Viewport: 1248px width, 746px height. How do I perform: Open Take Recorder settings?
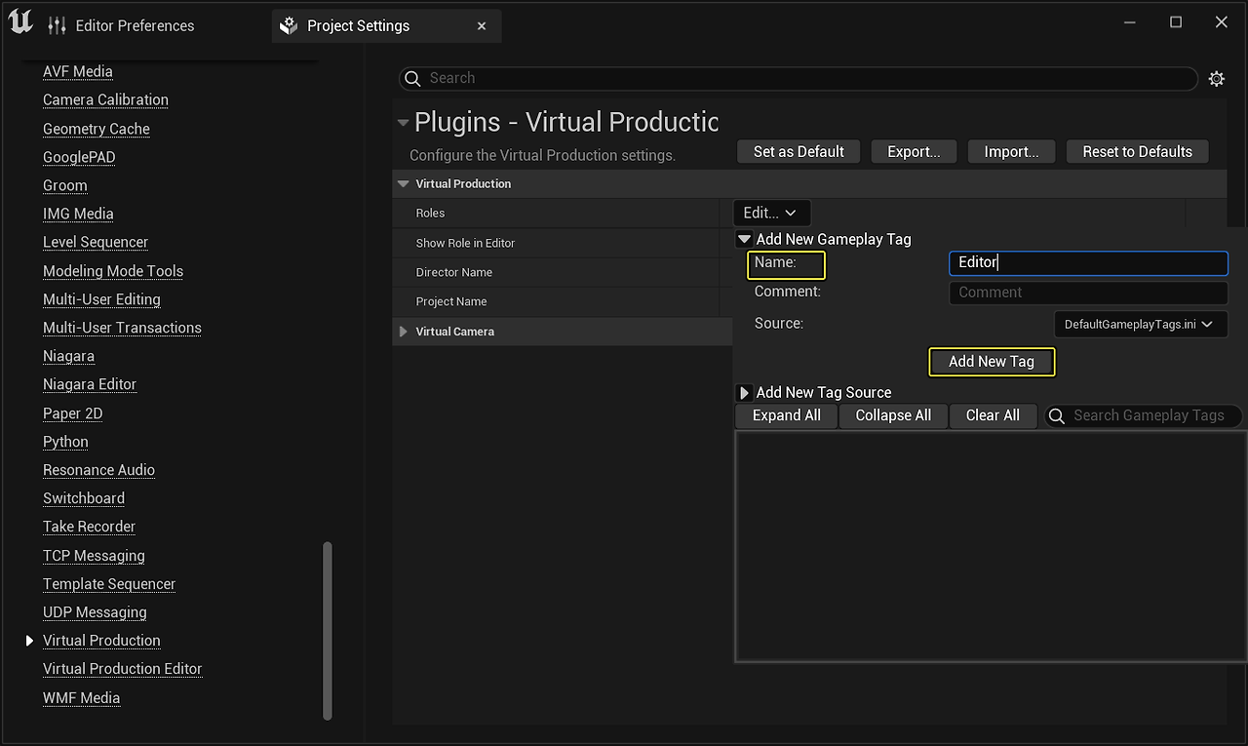(89, 527)
